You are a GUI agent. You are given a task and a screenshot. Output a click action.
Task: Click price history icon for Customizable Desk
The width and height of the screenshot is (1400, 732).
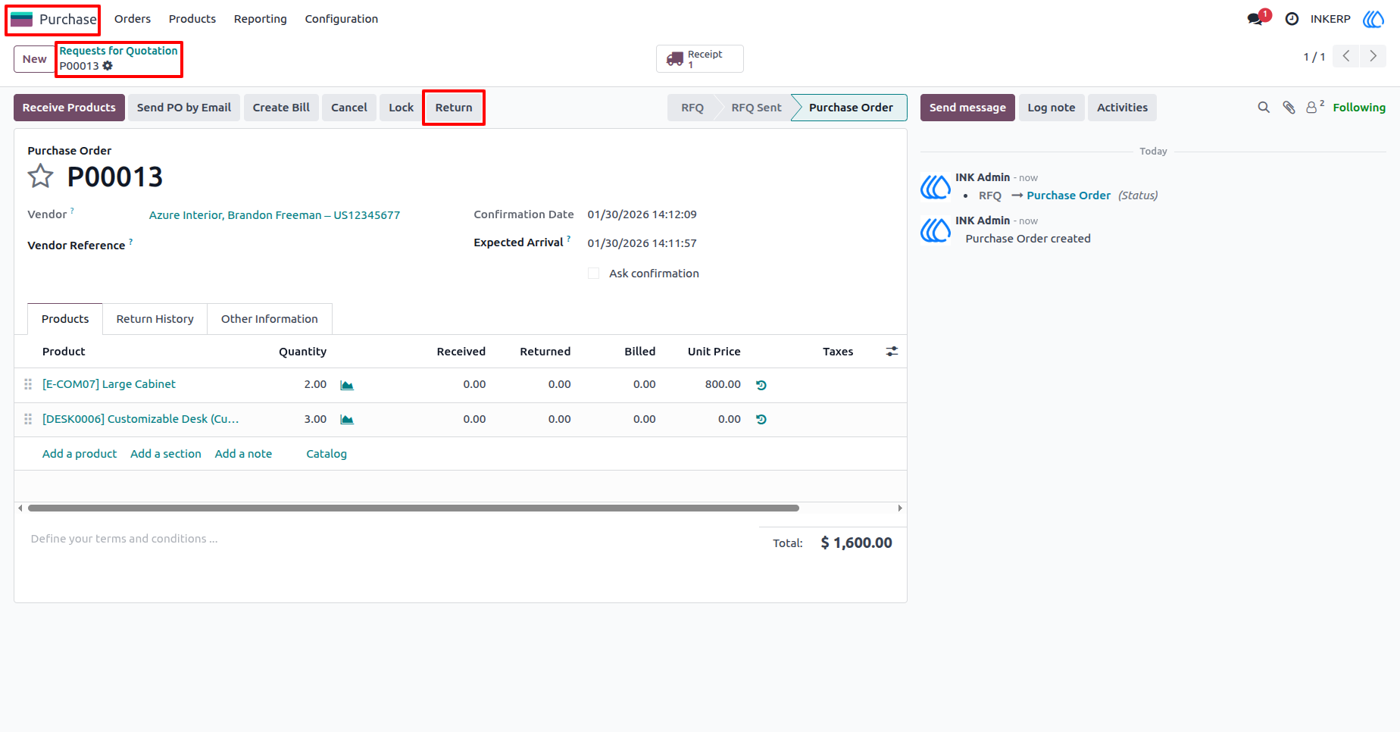pos(761,420)
